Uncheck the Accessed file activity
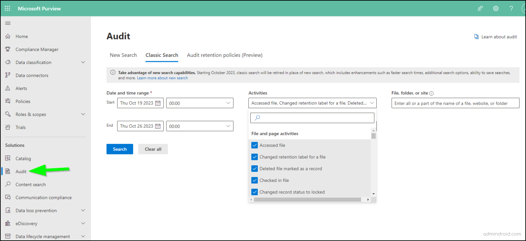This screenshot has height=241, width=526. (x=254, y=145)
